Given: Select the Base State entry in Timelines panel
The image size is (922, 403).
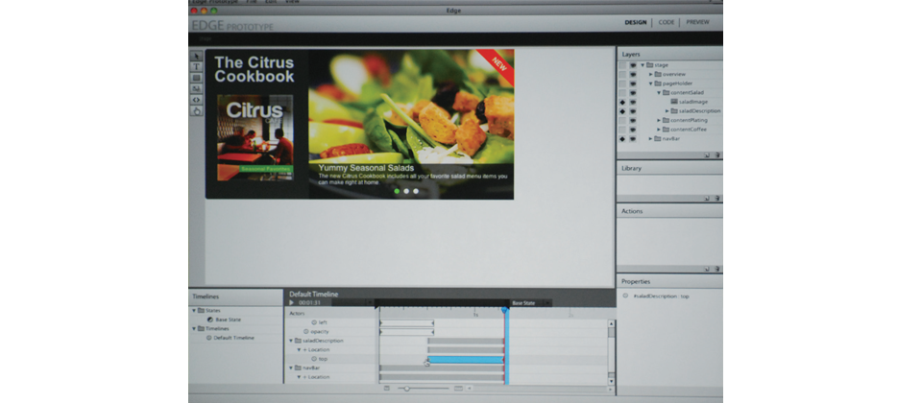Looking at the screenshot, I should pyautogui.click(x=229, y=320).
